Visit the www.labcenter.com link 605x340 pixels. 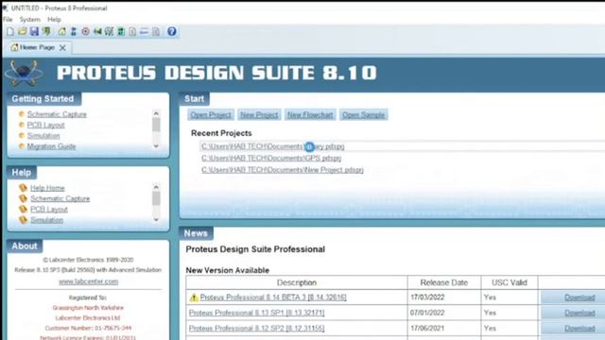coord(88,281)
